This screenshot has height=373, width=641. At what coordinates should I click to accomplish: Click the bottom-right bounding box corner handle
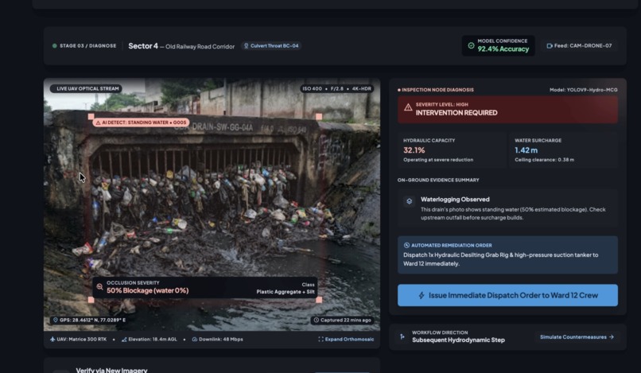tap(319, 300)
